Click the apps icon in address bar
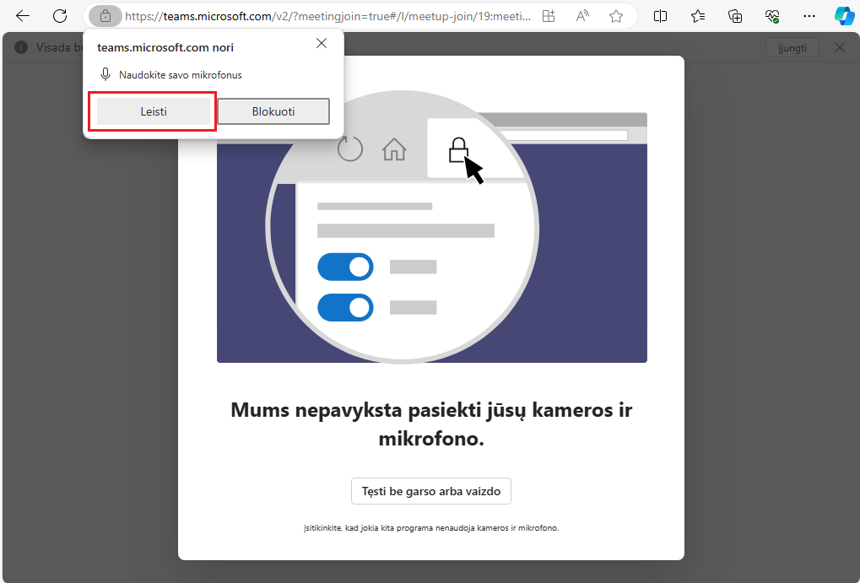 tap(549, 16)
